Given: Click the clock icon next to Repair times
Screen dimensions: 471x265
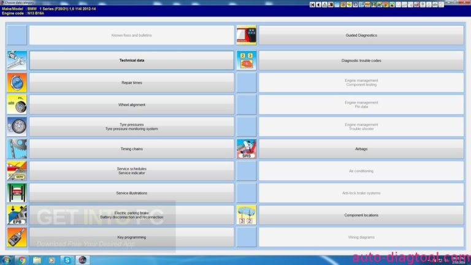Looking at the screenshot, I should point(17,83).
